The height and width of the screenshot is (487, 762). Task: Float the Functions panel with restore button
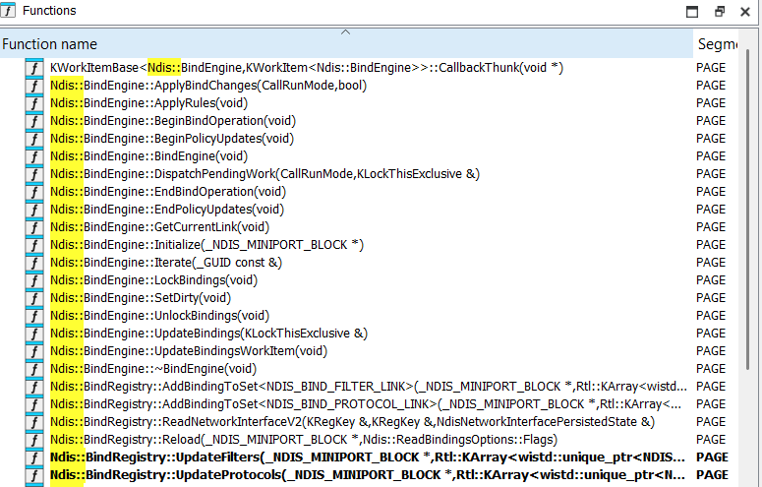719,12
